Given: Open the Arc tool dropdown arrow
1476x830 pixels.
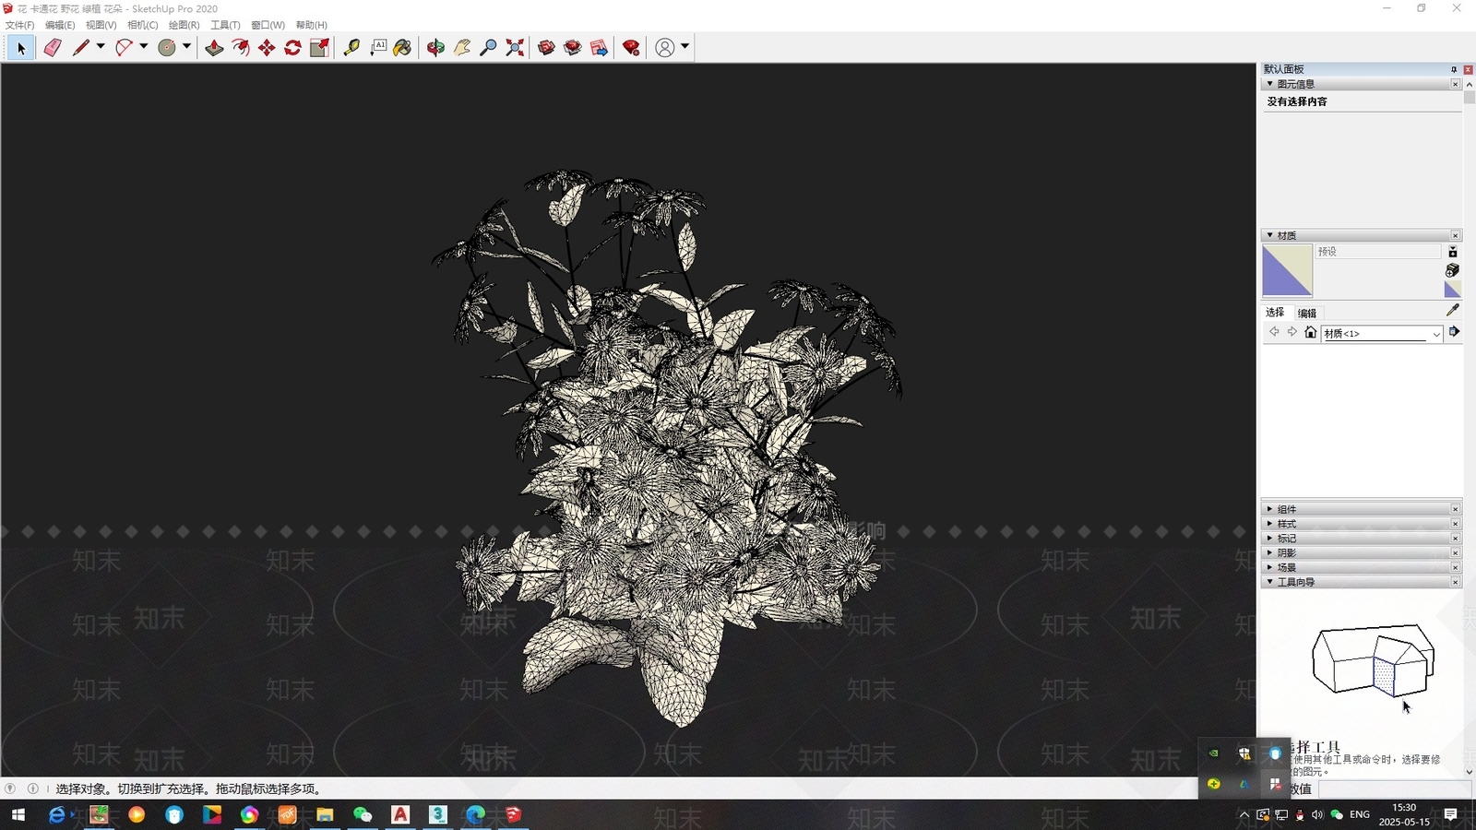Looking at the screenshot, I should point(143,46).
